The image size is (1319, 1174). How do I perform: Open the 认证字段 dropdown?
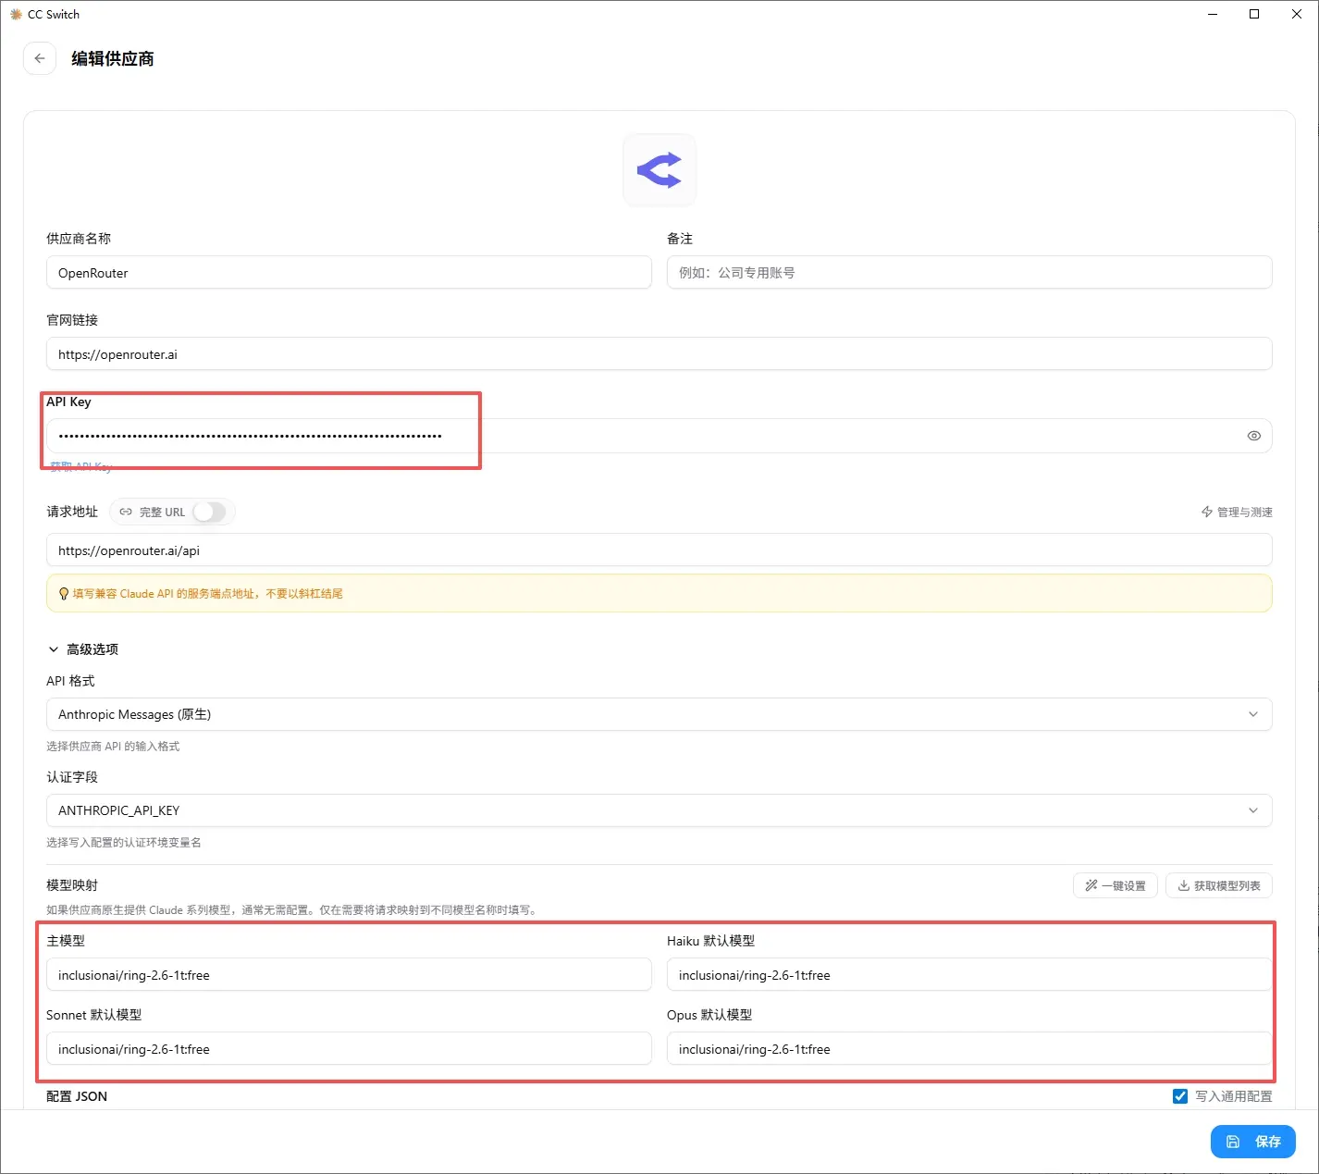tap(659, 810)
